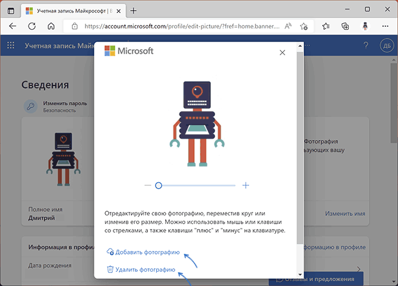This screenshot has height=286, width=398.
Task: Open the browser tab actions menu icon
Action: point(11,11)
